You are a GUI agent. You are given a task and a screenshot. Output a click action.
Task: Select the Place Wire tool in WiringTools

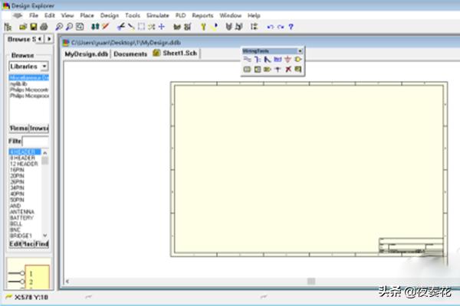[248, 60]
